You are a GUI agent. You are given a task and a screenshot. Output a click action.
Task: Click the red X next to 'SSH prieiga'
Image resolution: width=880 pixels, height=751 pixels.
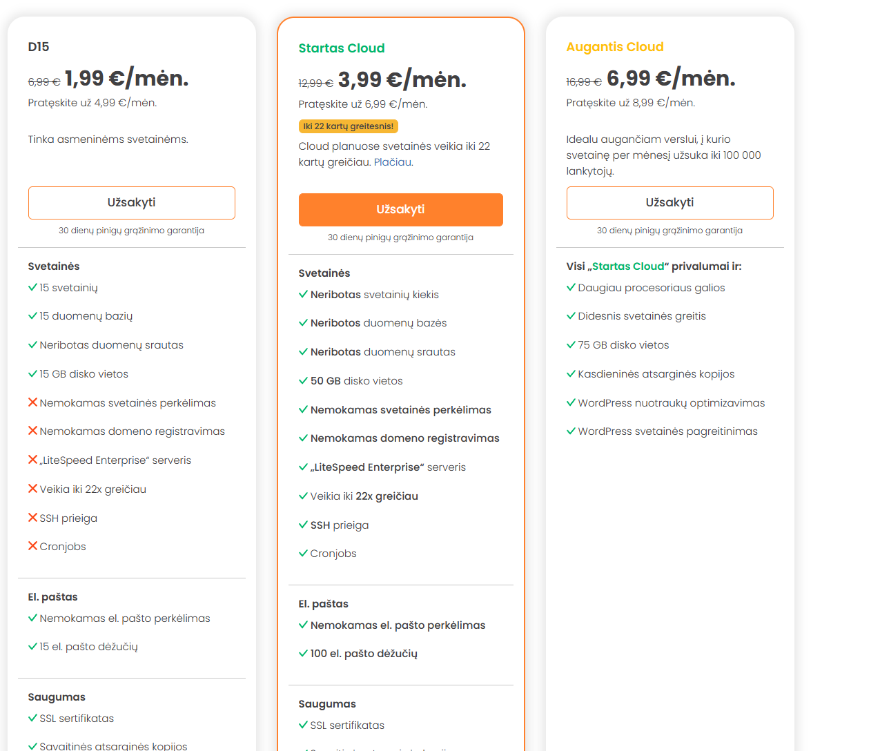click(32, 518)
